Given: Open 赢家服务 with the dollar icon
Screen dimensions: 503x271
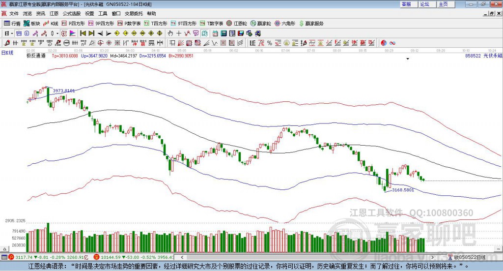Looking at the screenshot, I should pyautogui.click(x=311, y=24).
